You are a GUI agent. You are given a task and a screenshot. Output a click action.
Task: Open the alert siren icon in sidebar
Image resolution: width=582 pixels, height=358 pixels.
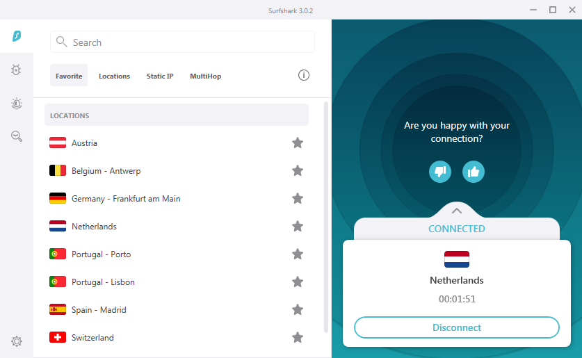[x=16, y=103]
